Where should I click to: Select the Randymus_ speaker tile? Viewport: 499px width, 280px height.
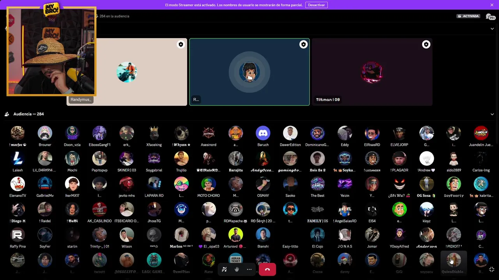pos(127,72)
